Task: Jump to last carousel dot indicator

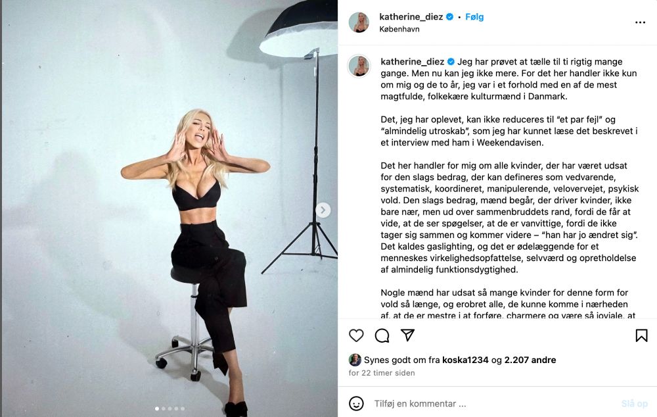Action: pyautogui.click(x=183, y=408)
